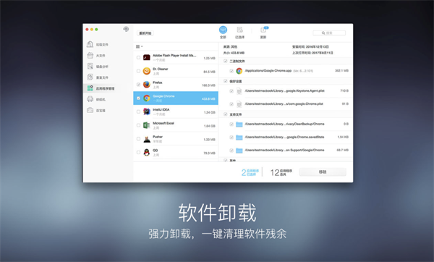
Task: Click the 68.7 MB size of Support/Google/Chrome
Action: (342, 150)
